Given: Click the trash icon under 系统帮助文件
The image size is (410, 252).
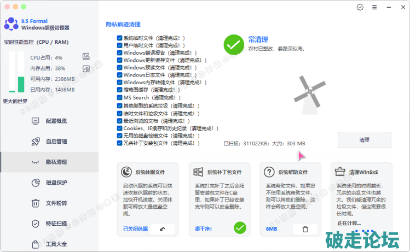Looking at the screenshot, I should pyautogui.click(x=305, y=229).
